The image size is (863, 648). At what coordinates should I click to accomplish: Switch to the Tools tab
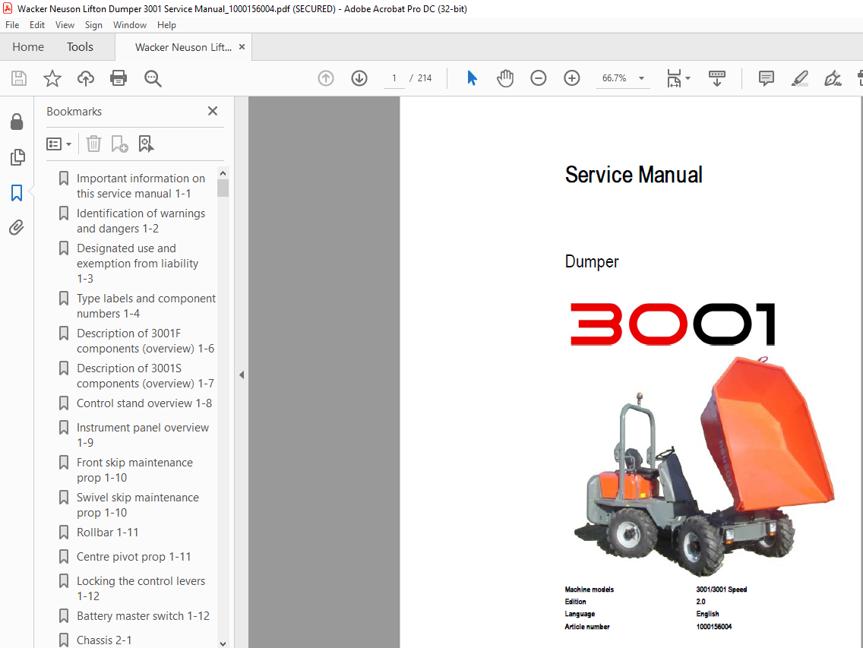tap(80, 47)
